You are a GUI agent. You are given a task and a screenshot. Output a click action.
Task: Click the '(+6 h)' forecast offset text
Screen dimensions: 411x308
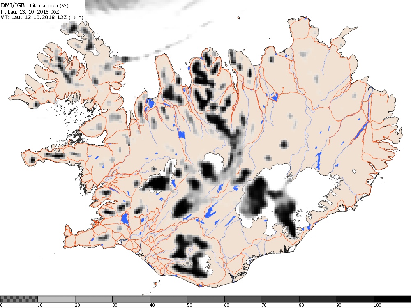(76, 18)
